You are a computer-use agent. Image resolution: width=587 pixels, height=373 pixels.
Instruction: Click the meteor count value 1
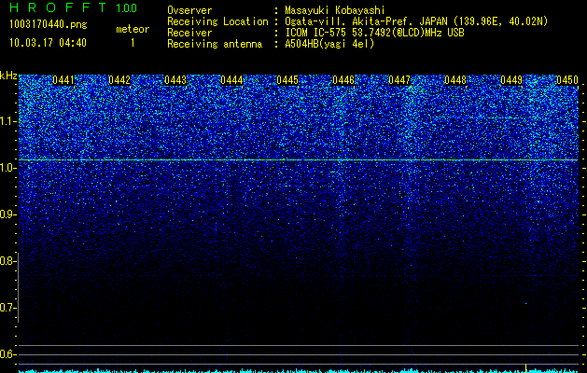[133, 43]
